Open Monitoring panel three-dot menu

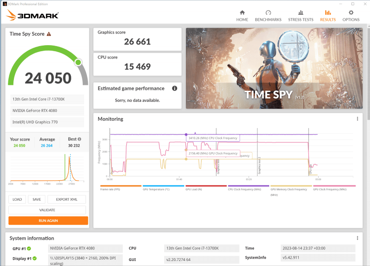pos(358,119)
